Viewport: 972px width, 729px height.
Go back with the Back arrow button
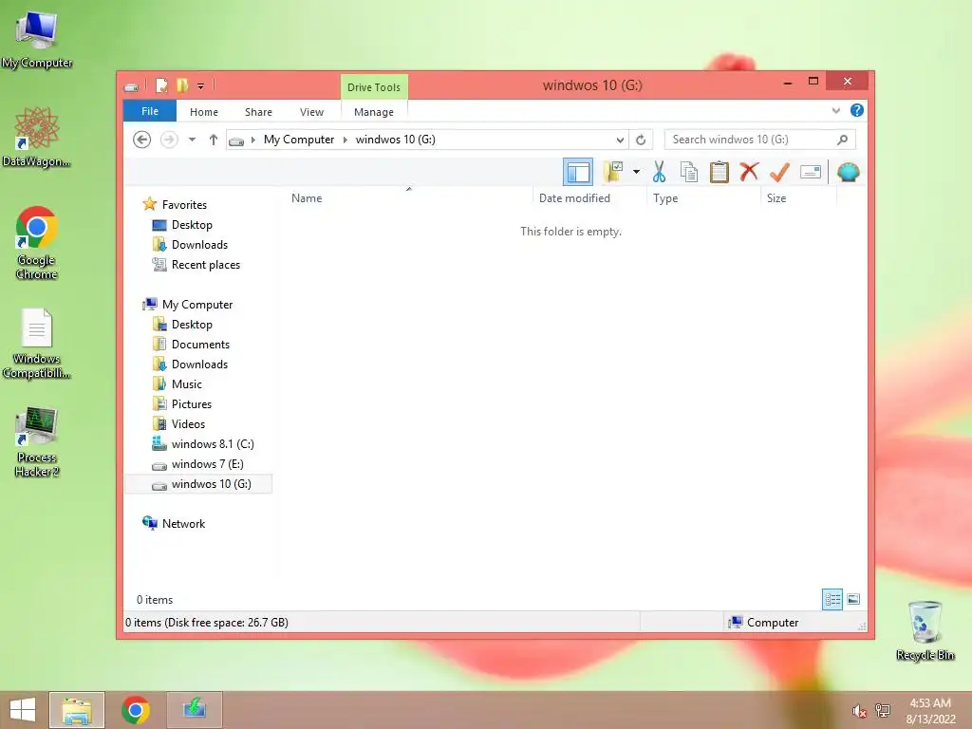(142, 140)
